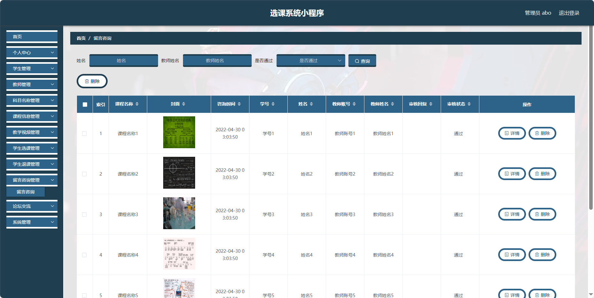Delete the 课程名称1 row

point(542,133)
